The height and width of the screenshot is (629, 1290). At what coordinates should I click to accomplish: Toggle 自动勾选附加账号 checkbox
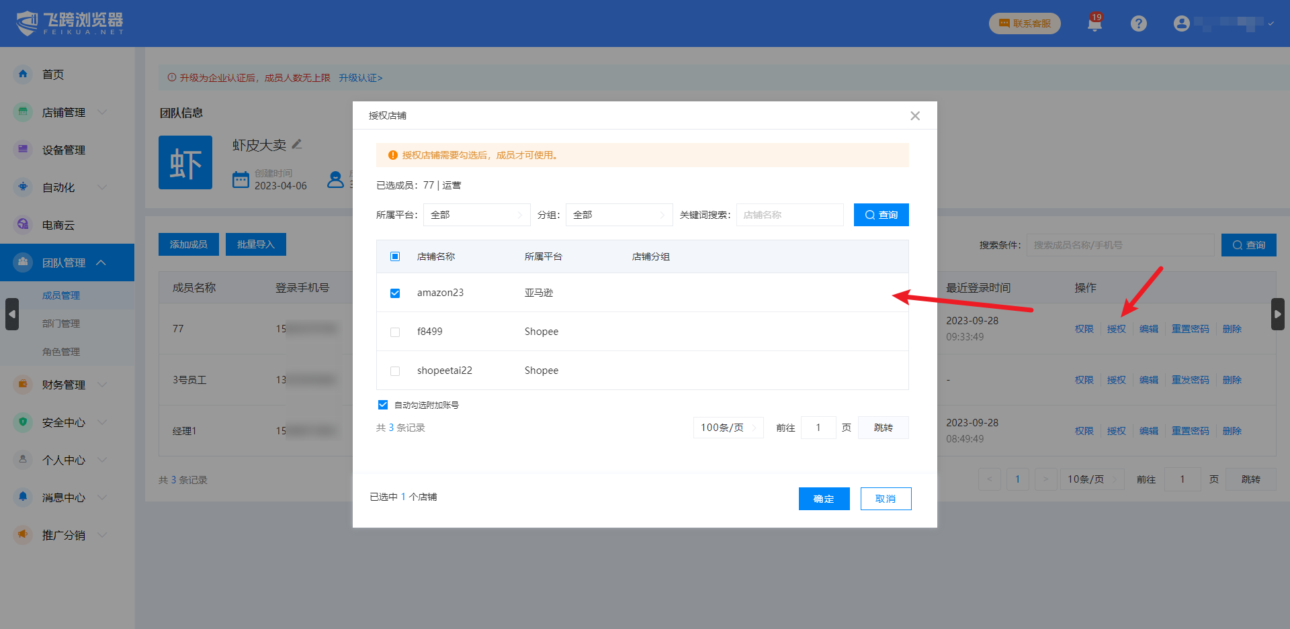coord(383,405)
